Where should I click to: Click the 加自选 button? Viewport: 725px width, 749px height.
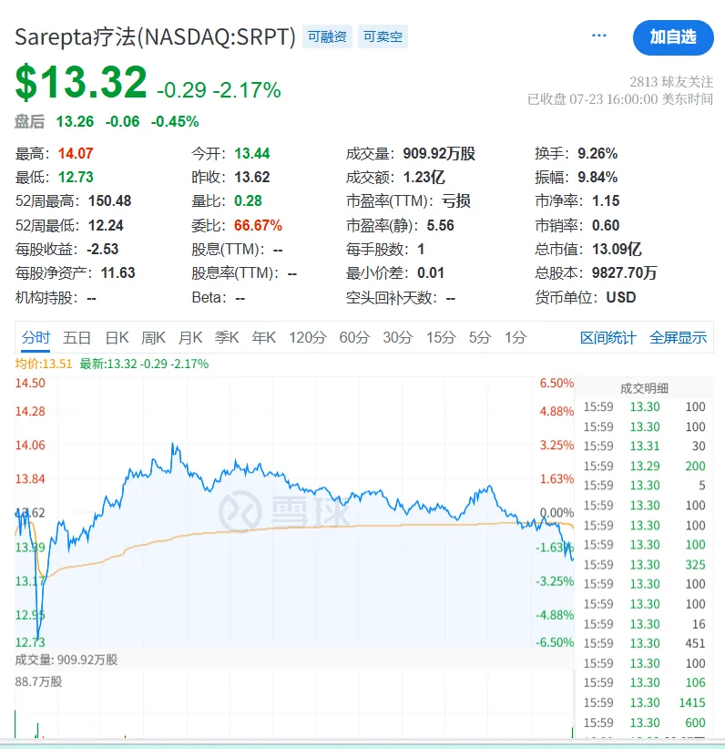coord(673,36)
